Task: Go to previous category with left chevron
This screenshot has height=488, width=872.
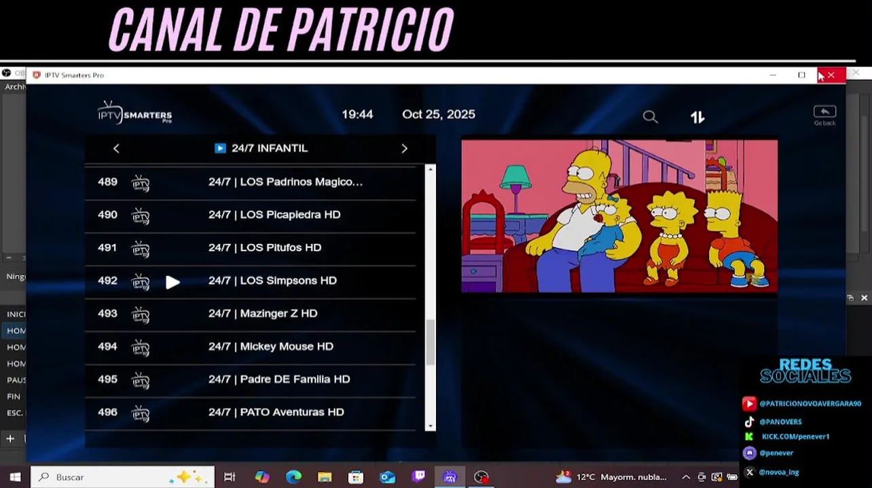Action: 116,148
